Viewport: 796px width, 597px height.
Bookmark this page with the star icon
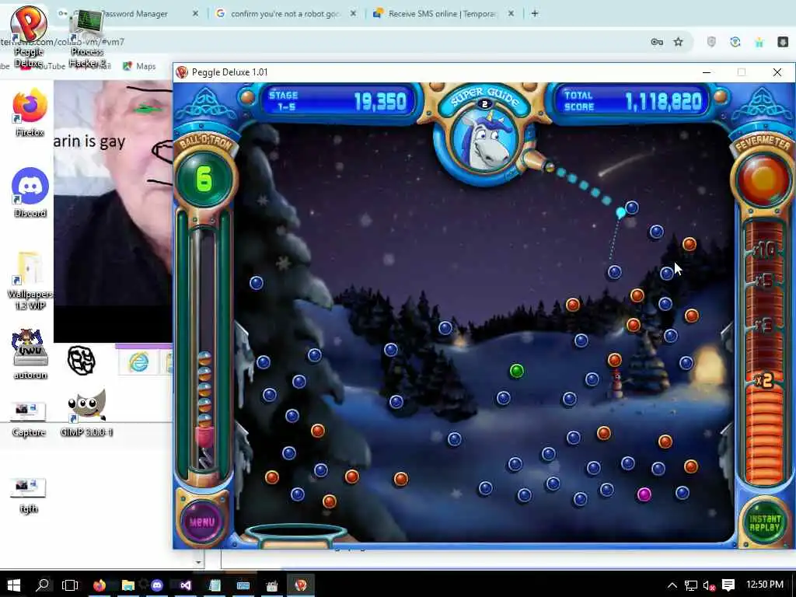pyautogui.click(x=678, y=42)
